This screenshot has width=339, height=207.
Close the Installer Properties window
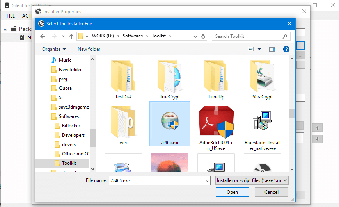[x=304, y=11]
